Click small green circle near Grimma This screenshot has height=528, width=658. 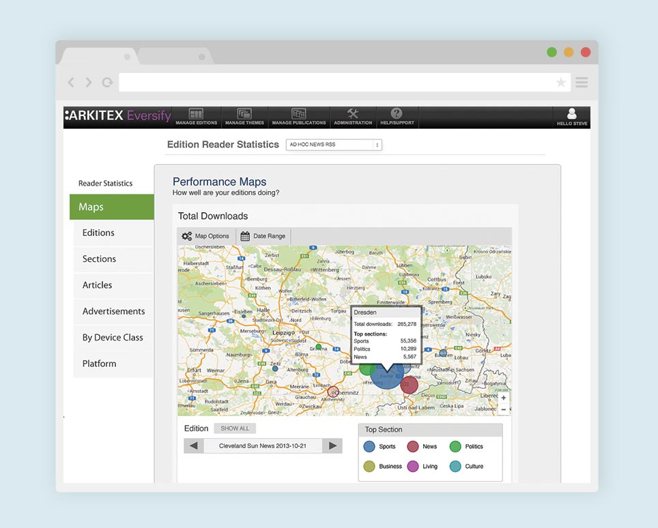click(x=319, y=347)
